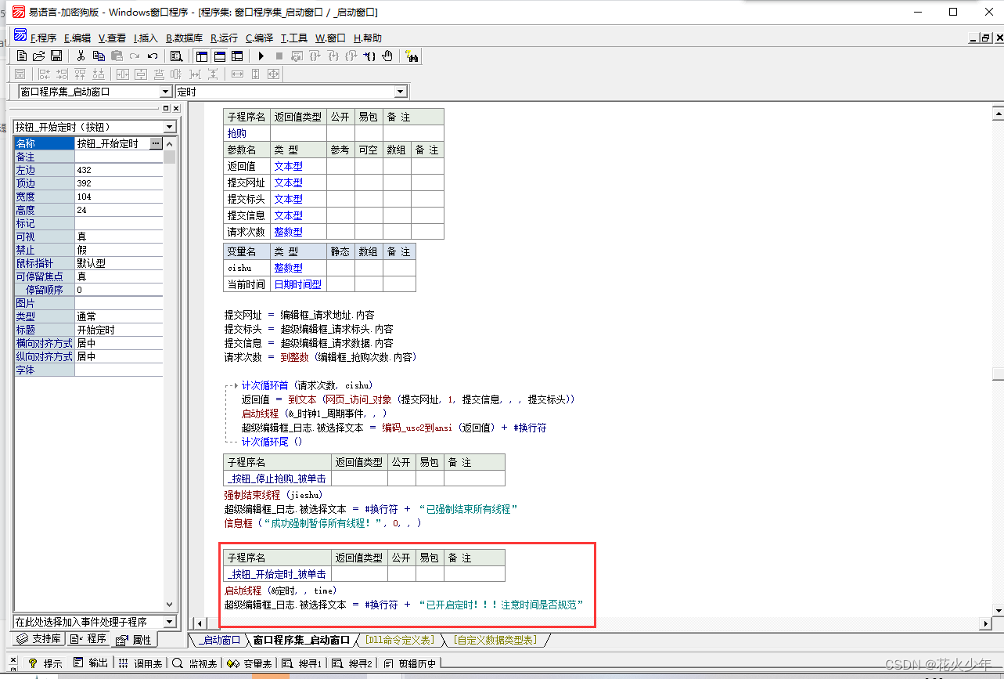
Task: Copy selection using the toolbar copy icon
Action: [99, 56]
